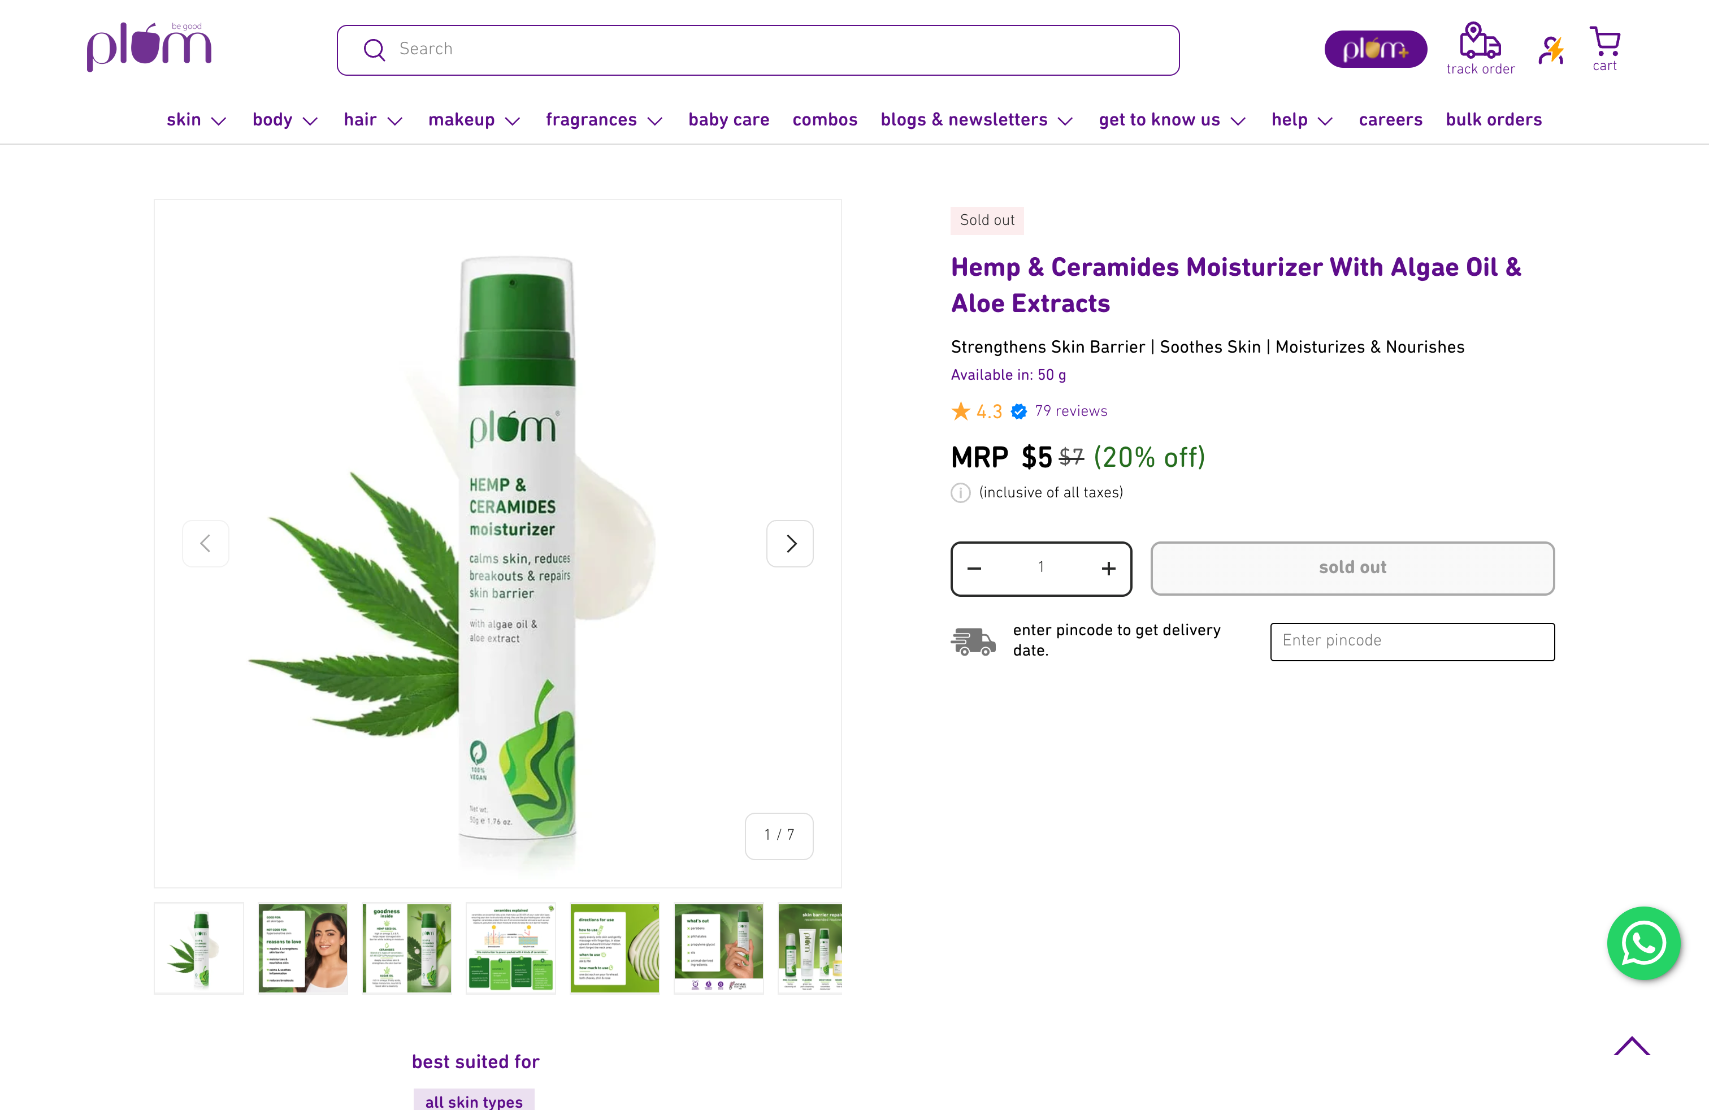Image resolution: width=1709 pixels, height=1110 pixels.
Task: Increase quantity with the plus button
Action: point(1108,569)
